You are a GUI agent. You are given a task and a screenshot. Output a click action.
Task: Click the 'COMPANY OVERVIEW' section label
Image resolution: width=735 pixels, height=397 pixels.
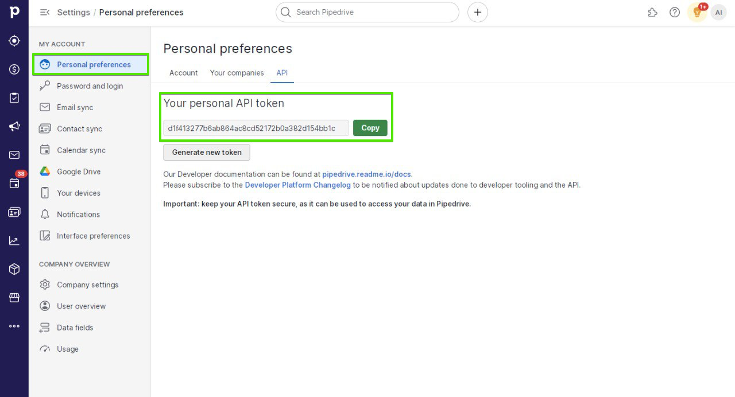click(74, 264)
